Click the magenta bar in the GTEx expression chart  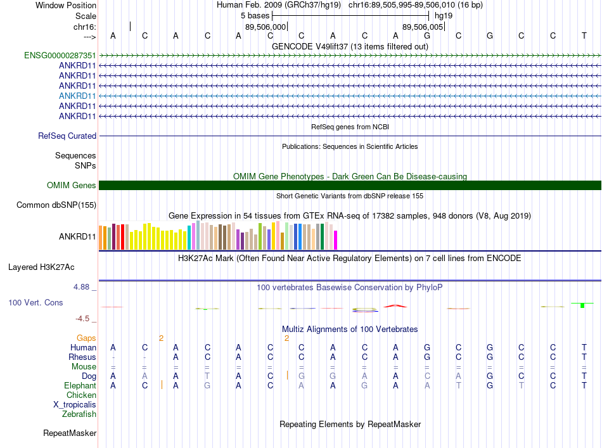[336, 240]
